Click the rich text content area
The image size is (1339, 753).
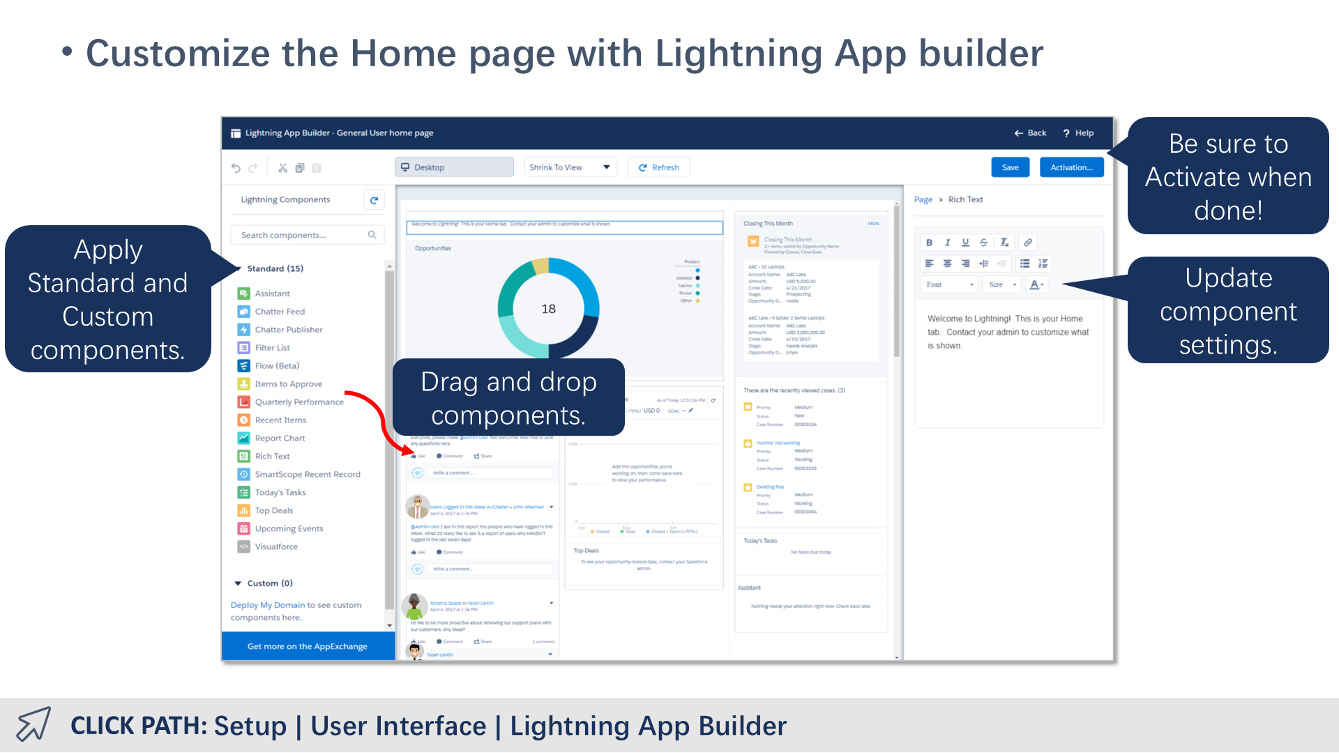[1008, 363]
